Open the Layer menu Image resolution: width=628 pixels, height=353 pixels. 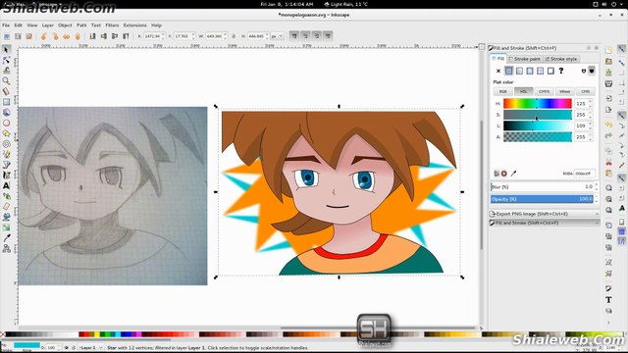[x=48, y=25]
